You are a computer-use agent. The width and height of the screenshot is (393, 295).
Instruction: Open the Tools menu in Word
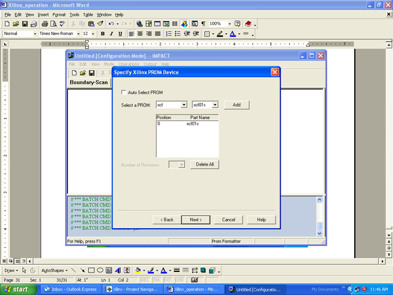74,15
